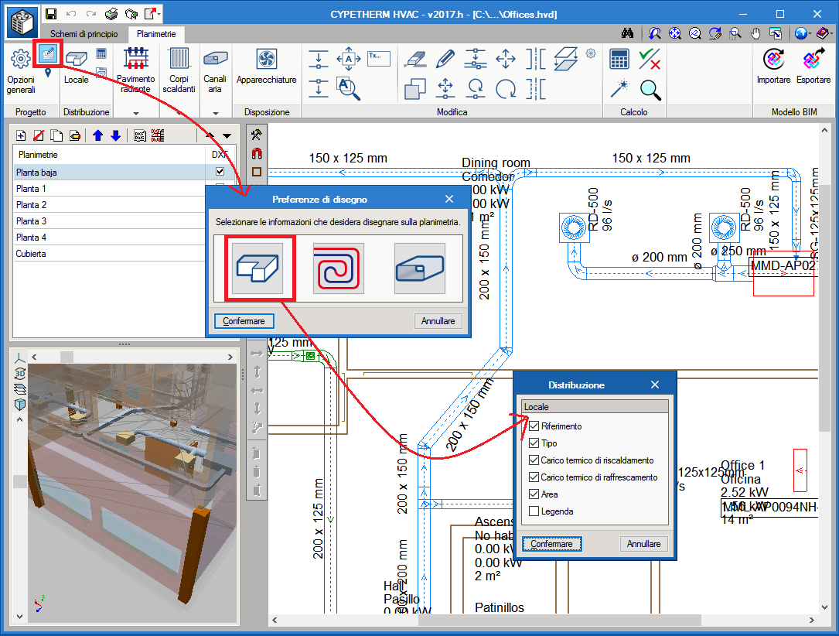This screenshot has height=636, width=839.
Task: Activate the pan hand tool
Action: (x=755, y=34)
